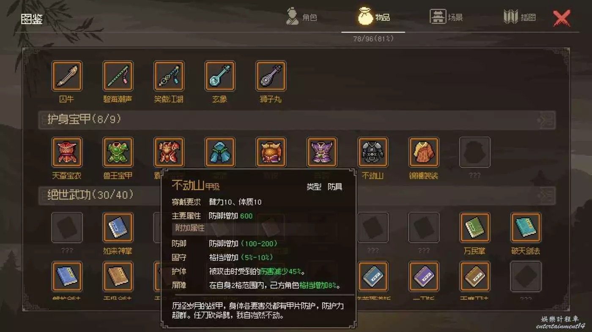Open the 万民掌 manual icon

coord(475,228)
